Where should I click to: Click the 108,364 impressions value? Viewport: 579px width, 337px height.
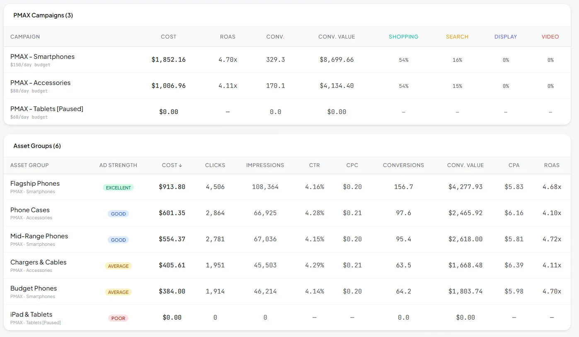[x=265, y=187]
